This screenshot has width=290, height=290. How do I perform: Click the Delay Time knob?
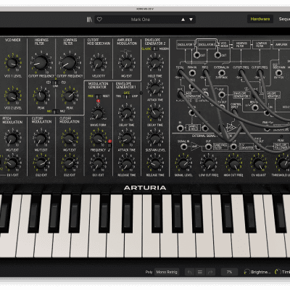click(x=126, y=113)
